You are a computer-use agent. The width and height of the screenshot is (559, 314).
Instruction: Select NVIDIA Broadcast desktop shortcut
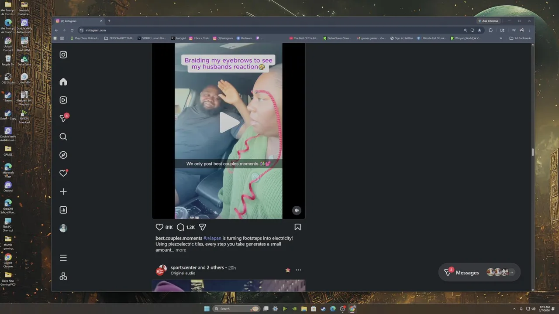tap(24, 117)
